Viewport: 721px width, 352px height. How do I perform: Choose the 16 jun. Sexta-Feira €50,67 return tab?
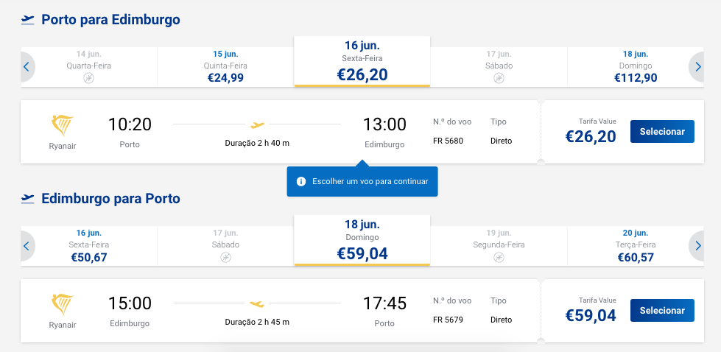point(89,246)
